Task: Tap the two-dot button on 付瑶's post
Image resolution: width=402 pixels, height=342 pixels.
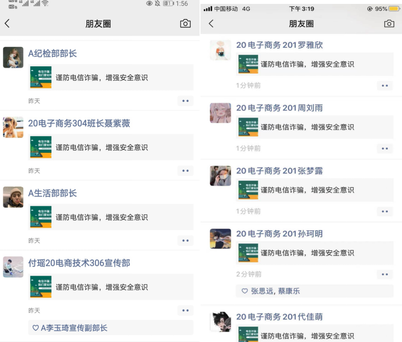Action: (x=185, y=310)
